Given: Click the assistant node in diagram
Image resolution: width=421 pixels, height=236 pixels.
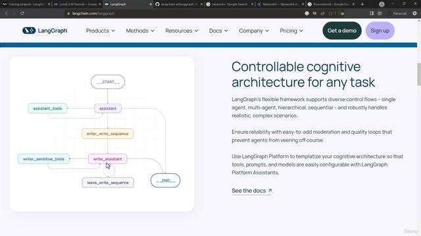Looking at the screenshot, I should pos(108,108).
